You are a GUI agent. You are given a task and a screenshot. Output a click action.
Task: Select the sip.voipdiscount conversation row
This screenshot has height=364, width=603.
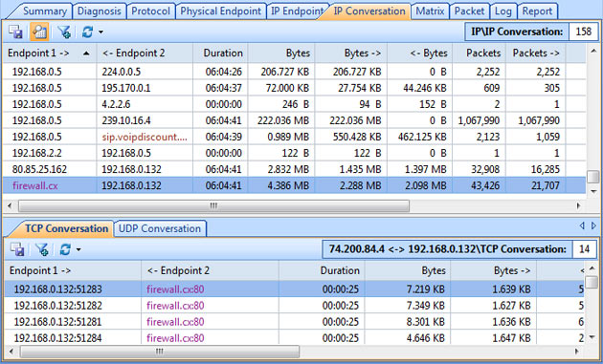(294, 137)
